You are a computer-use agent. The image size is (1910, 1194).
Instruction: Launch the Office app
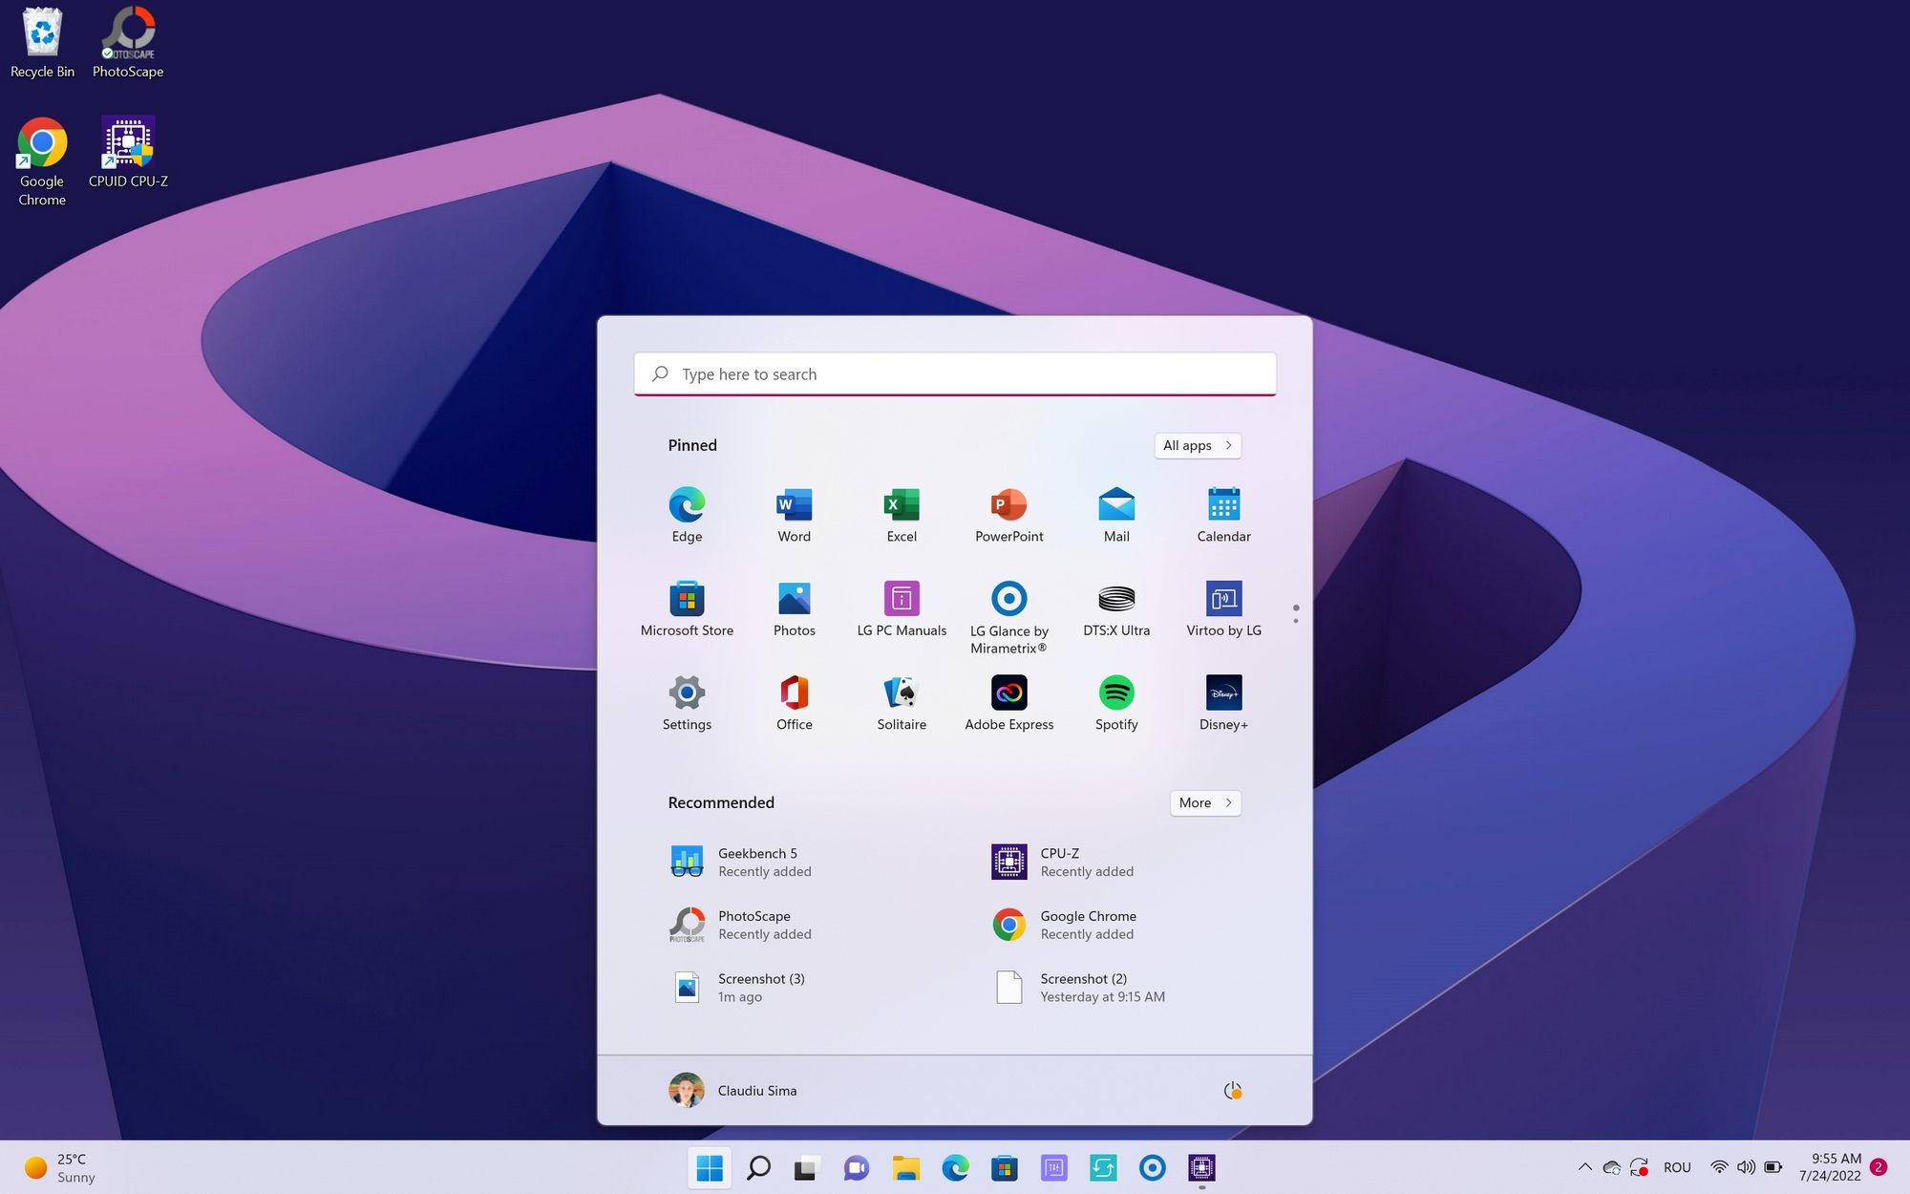point(794,703)
